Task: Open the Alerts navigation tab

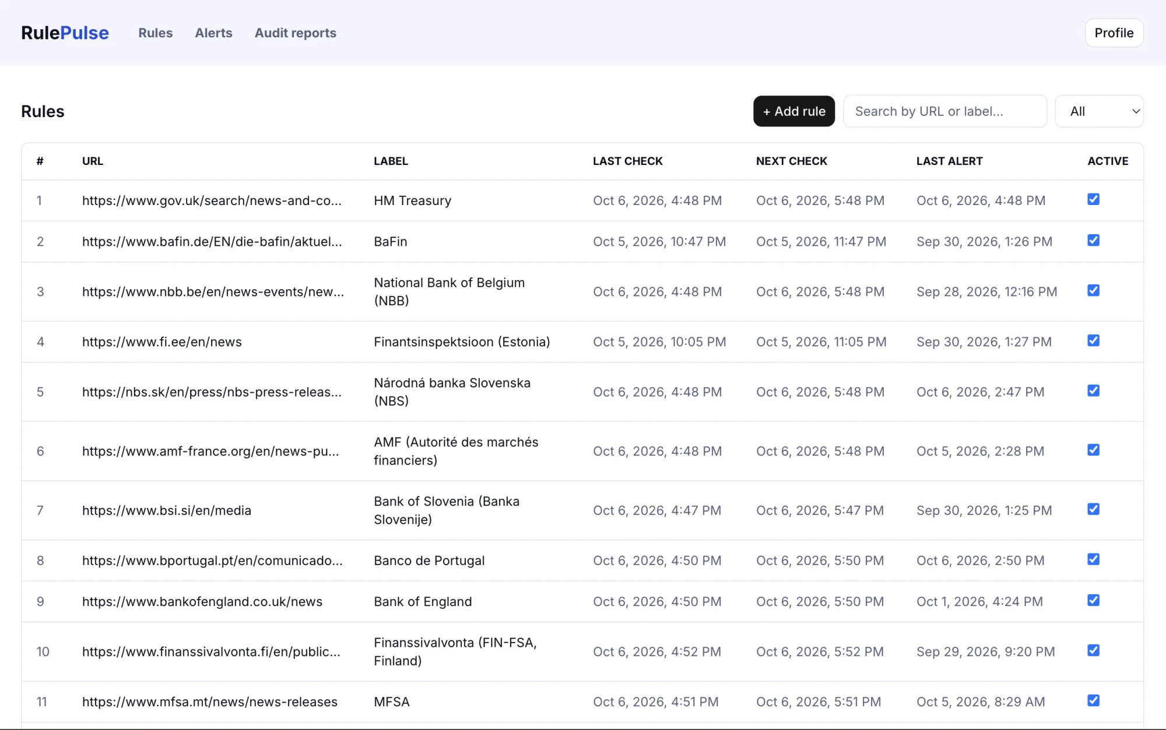Action: tap(213, 33)
